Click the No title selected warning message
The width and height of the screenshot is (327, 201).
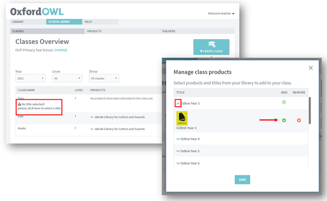pos(39,106)
